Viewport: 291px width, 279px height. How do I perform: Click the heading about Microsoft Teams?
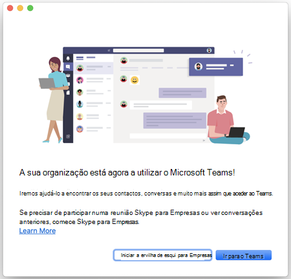pos(127,173)
